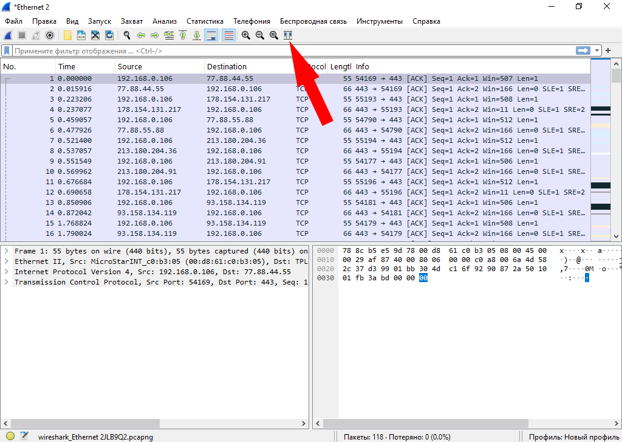Open the capture file comment editor
This screenshot has height=442, width=622.
(x=24, y=435)
